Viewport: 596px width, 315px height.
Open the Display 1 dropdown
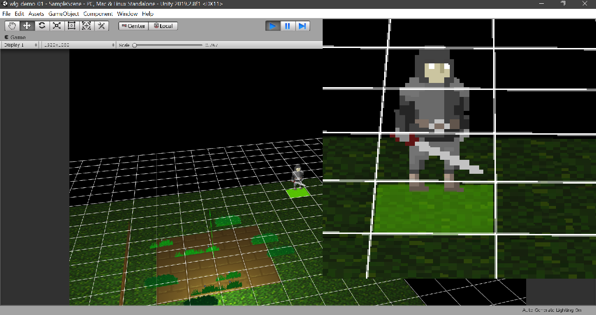pyautogui.click(x=20, y=45)
